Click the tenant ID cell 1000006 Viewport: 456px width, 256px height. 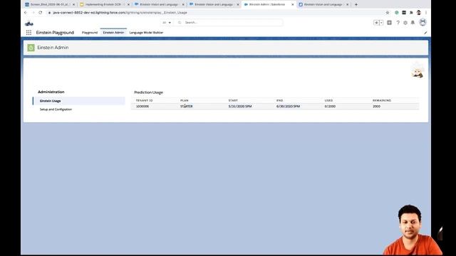click(x=142, y=107)
